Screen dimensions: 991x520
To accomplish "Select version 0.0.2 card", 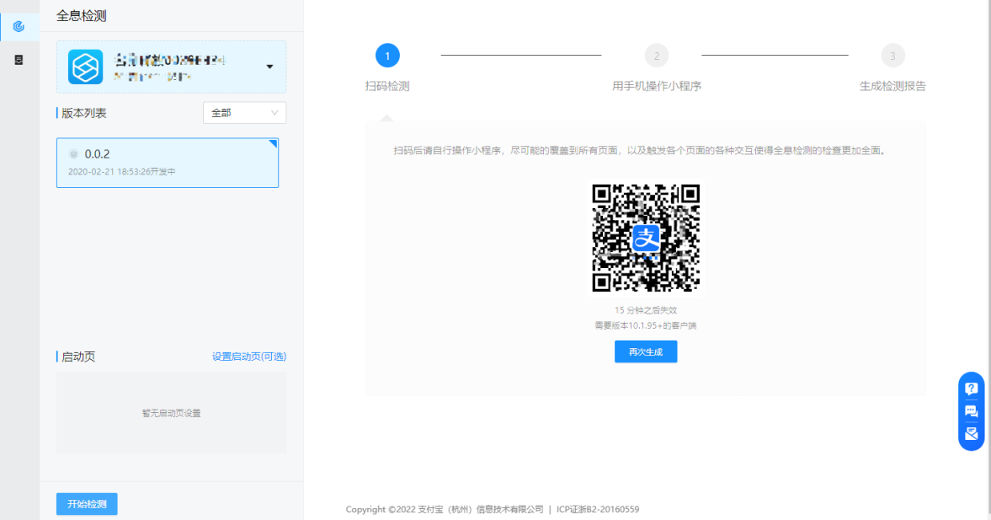I will click(x=168, y=163).
